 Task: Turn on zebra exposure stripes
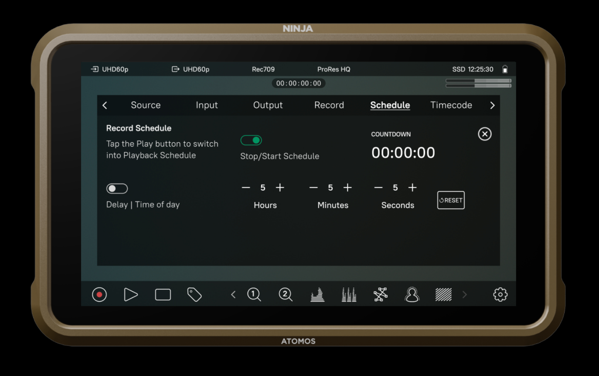click(443, 295)
